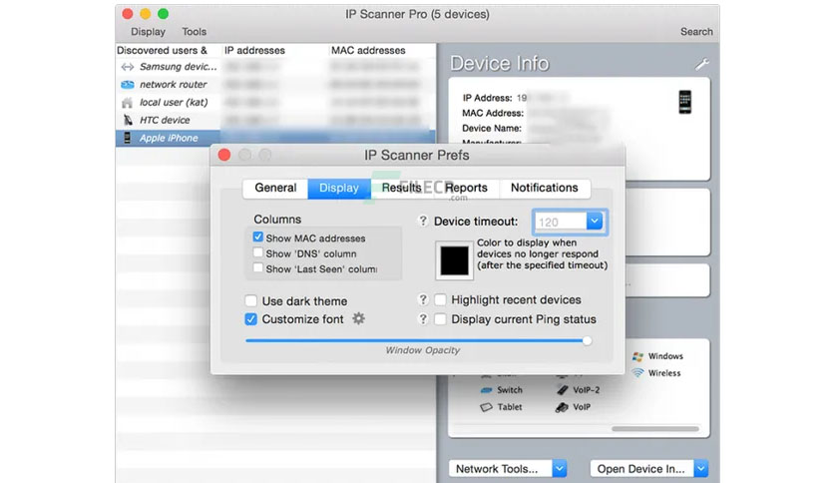Open the Tools menu
This screenshot has height=483, width=834.
click(195, 32)
